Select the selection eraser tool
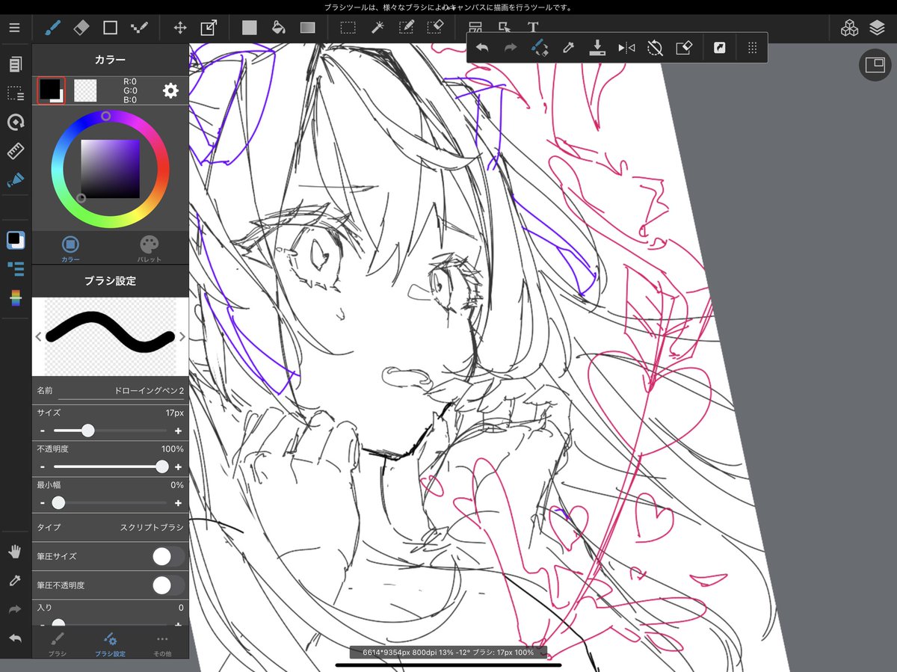The width and height of the screenshot is (897, 672). click(435, 28)
